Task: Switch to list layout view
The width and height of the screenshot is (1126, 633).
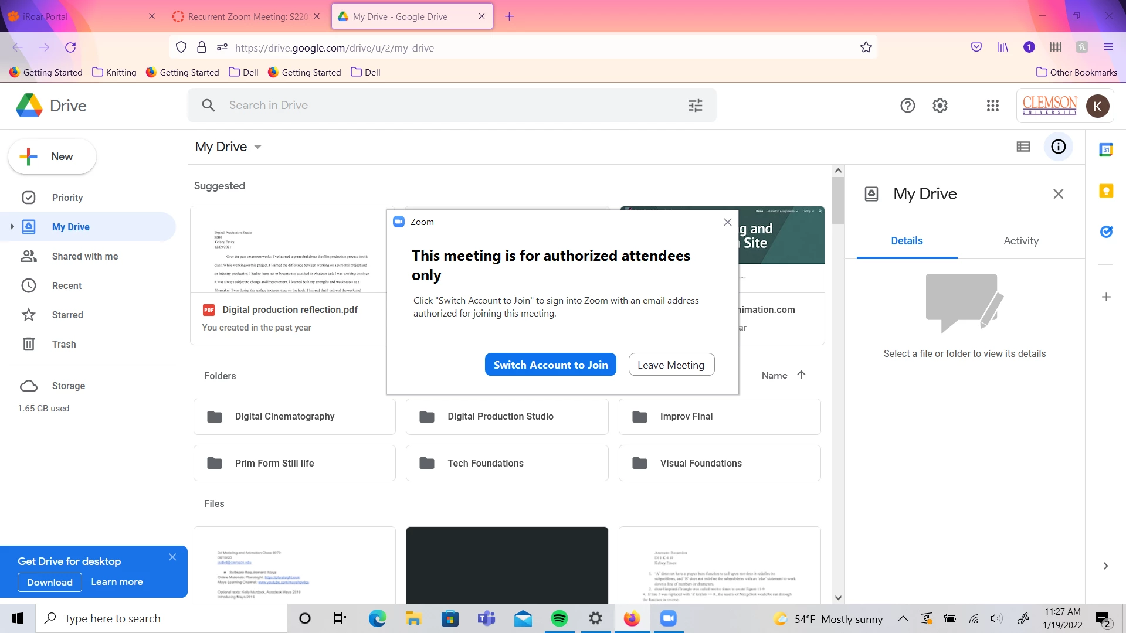Action: pyautogui.click(x=1023, y=147)
